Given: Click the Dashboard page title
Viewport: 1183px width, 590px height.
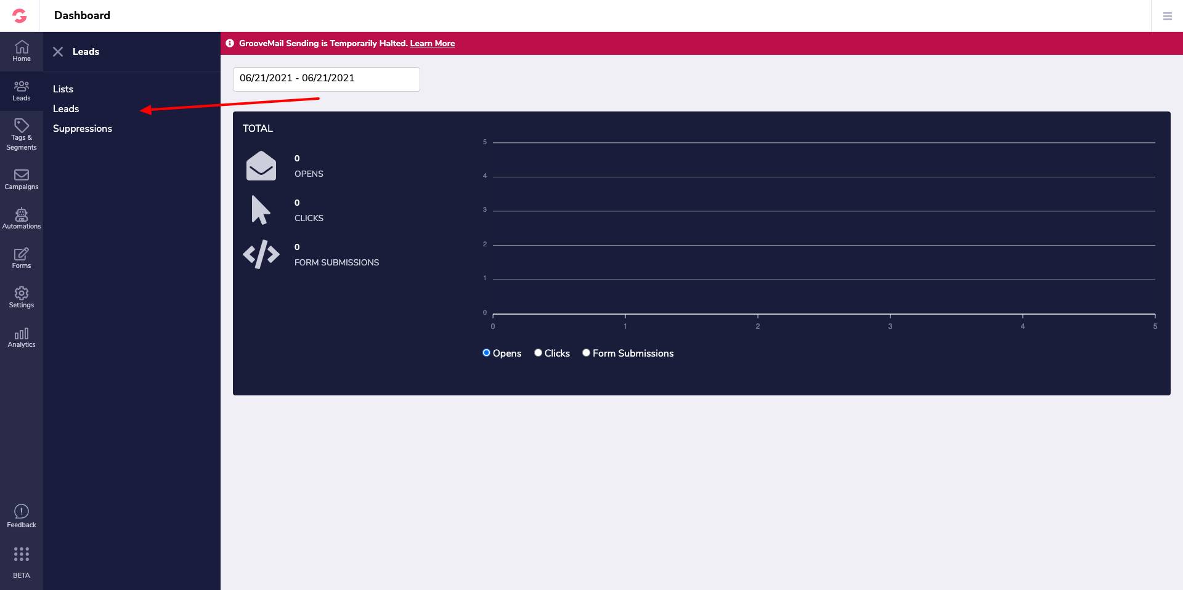Looking at the screenshot, I should (82, 15).
